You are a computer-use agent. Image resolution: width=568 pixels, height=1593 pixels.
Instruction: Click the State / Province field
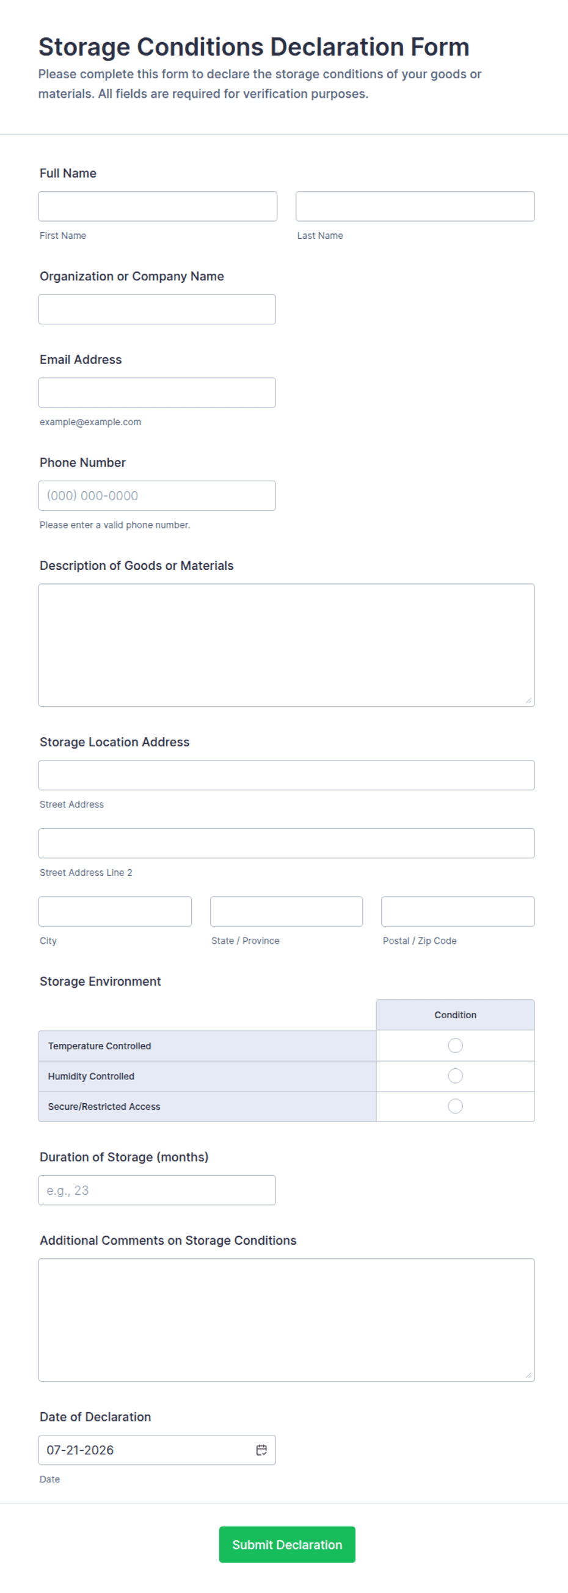coord(286,911)
